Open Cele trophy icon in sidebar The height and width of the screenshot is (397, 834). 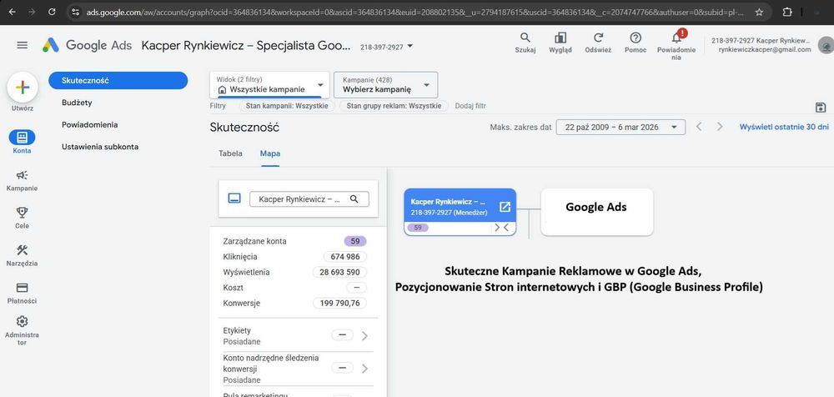click(x=22, y=213)
